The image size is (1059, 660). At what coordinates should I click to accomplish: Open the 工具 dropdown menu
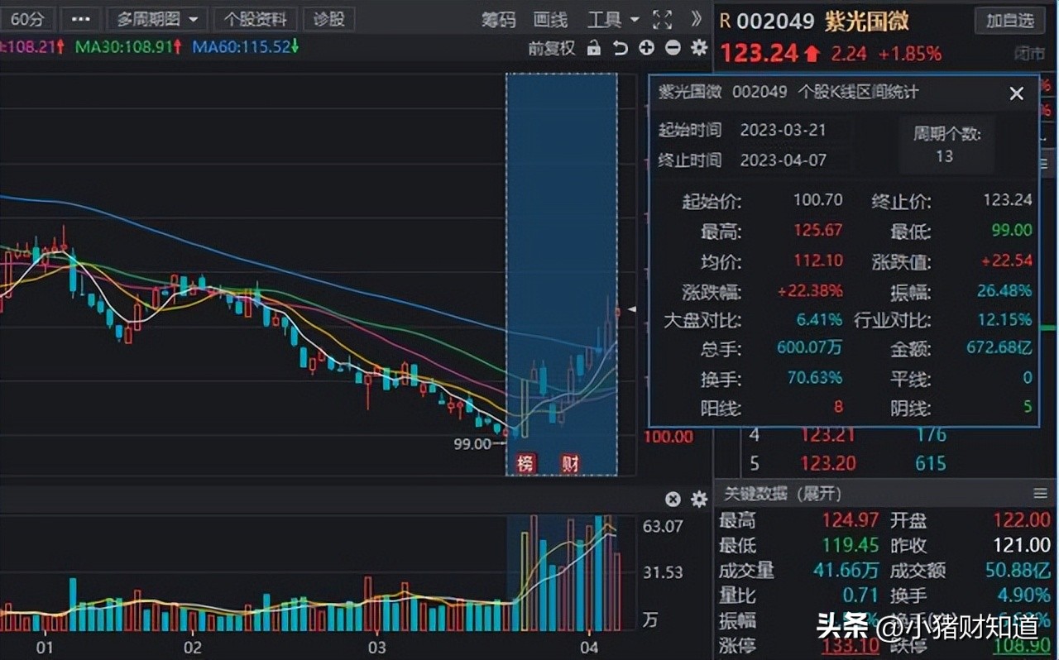click(x=613, y=19)
